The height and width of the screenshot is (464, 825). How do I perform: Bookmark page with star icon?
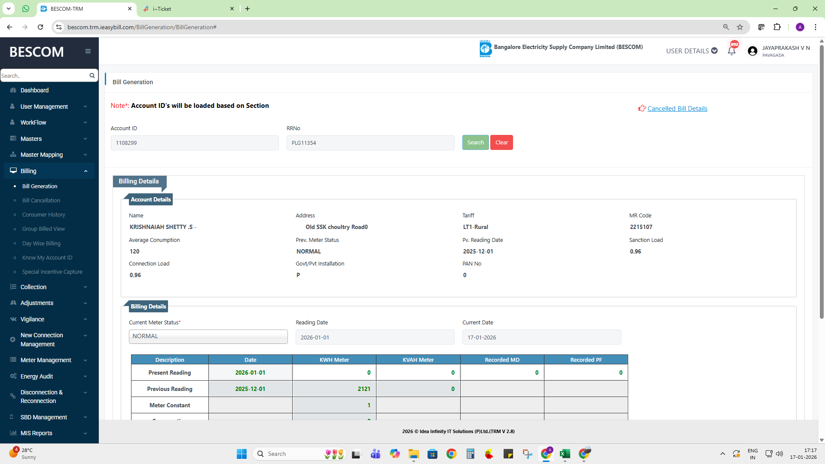pos(740,27)
